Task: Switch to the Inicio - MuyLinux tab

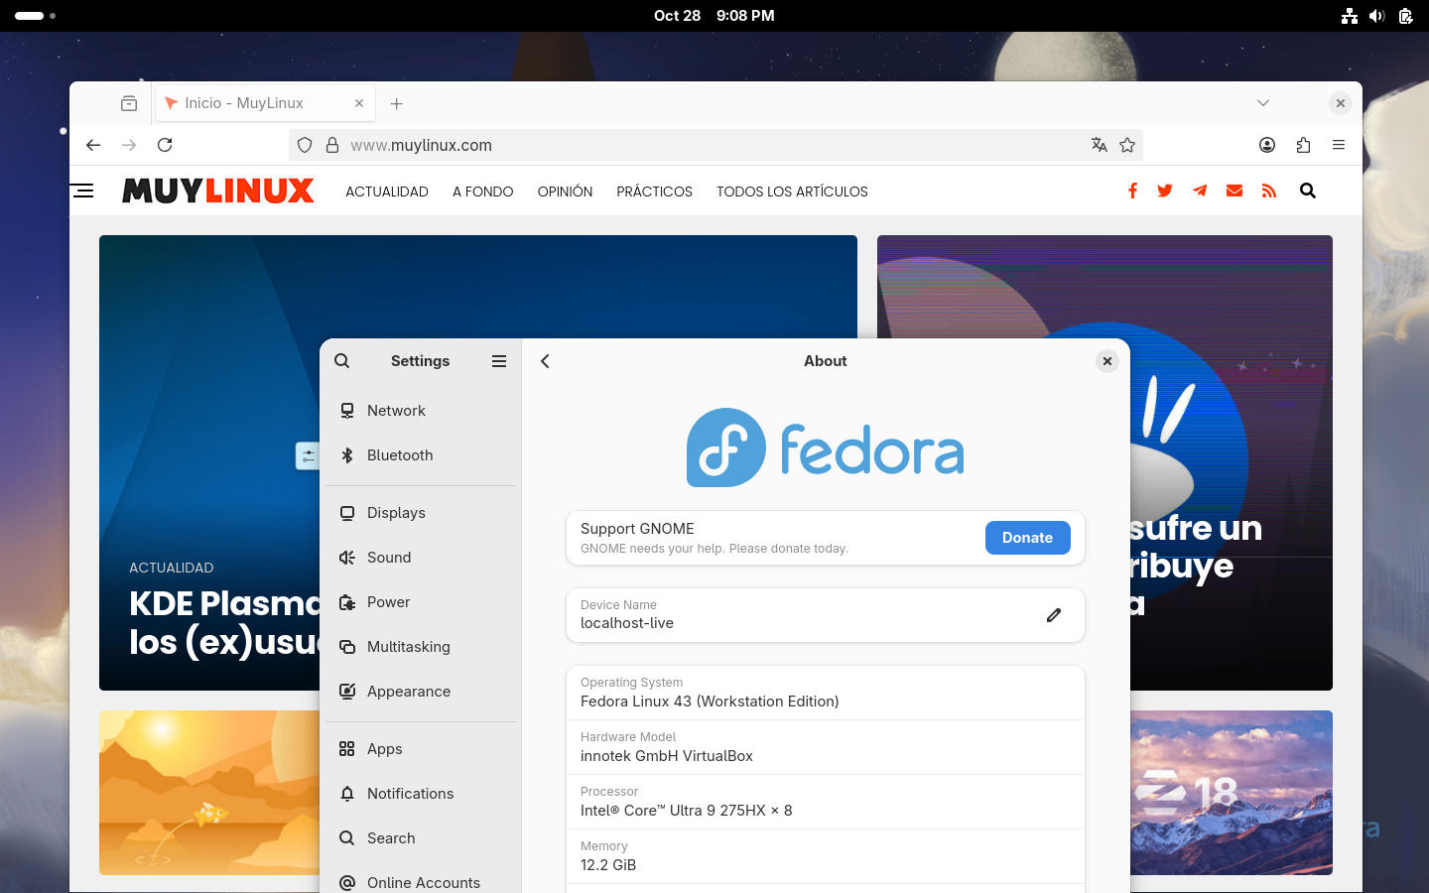Action: tap(251, 102)
